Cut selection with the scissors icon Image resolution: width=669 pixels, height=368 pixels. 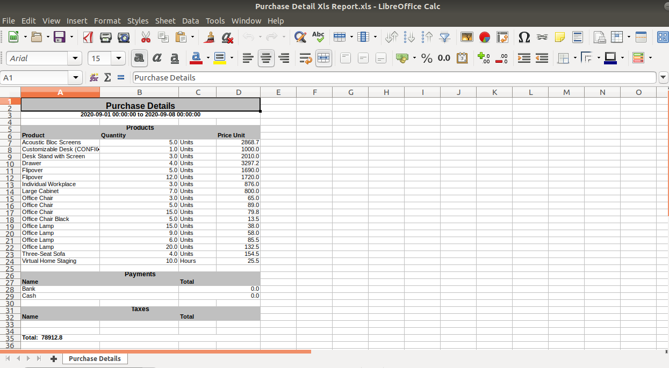146,37
